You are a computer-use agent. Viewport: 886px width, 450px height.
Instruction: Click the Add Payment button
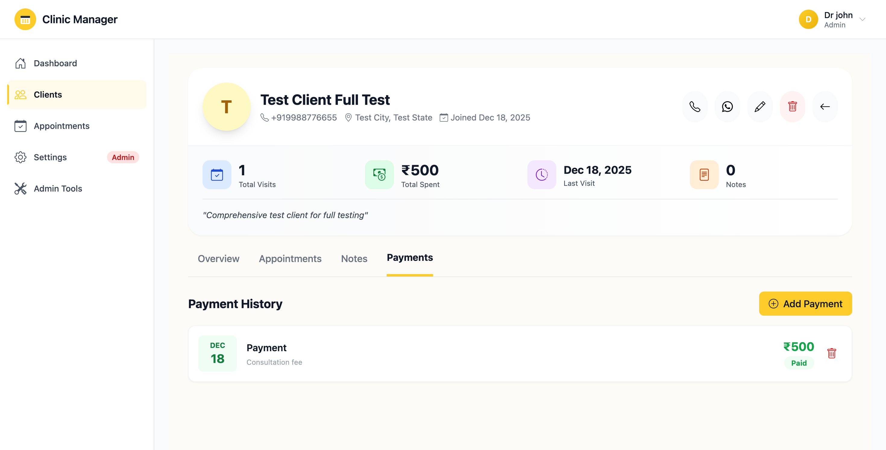pyautogui.click(x=805, y=304)
